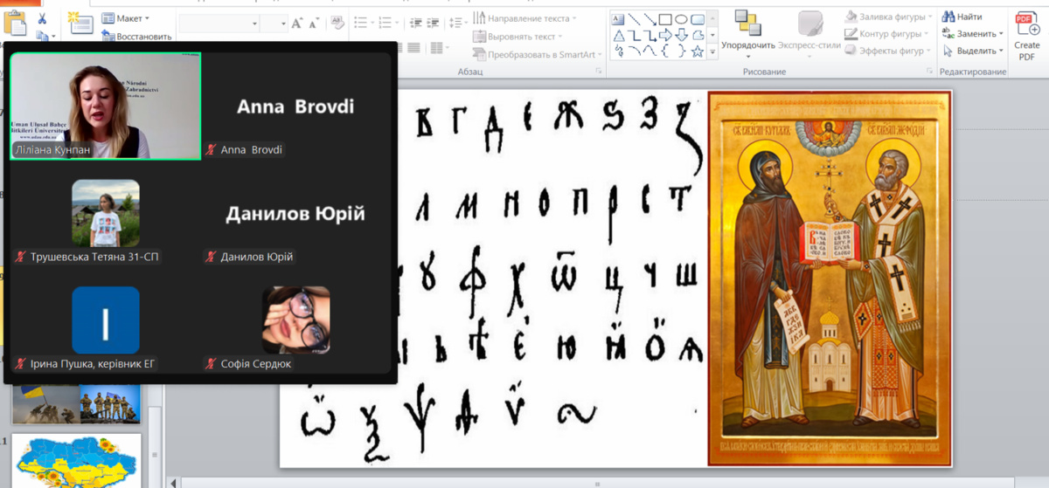Select the soldiers slide thumbnail

click(76, 404)
